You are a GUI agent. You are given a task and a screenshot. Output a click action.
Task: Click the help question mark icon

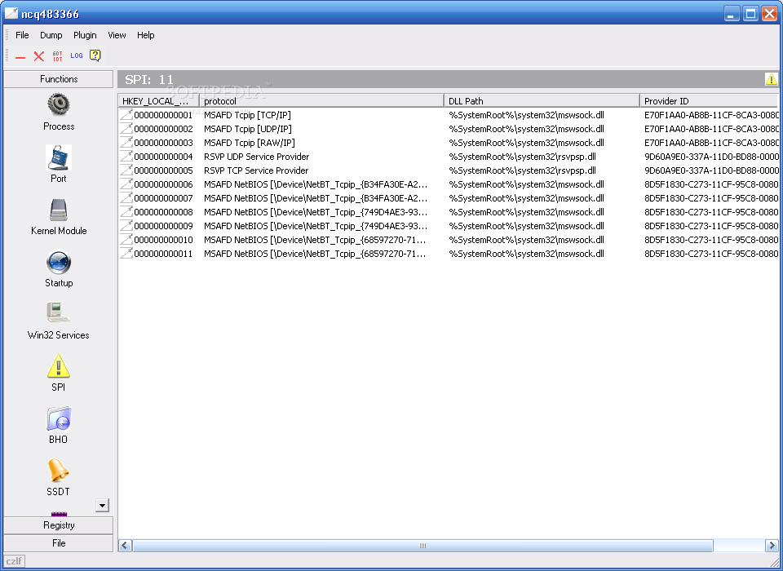tap(95, 55)
